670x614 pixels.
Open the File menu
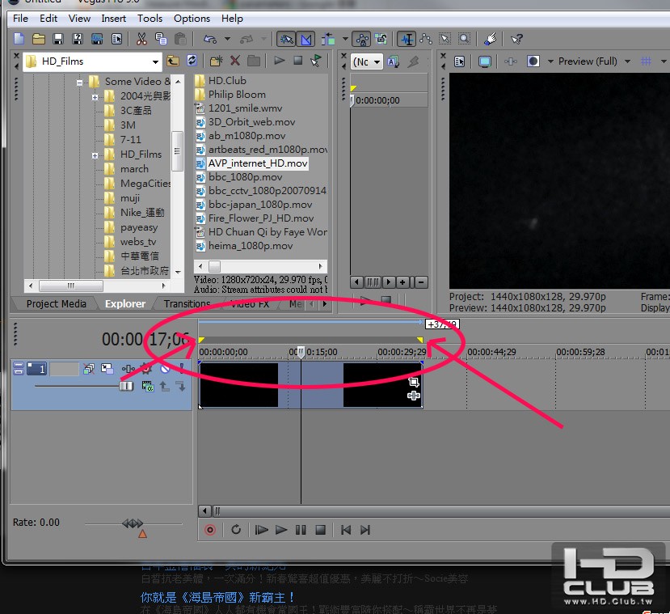click(20, 19)
